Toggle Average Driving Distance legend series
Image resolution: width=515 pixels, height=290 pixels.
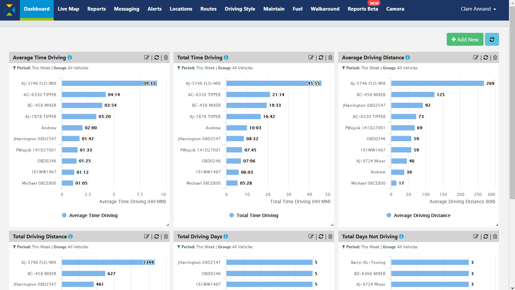[419, 215]
